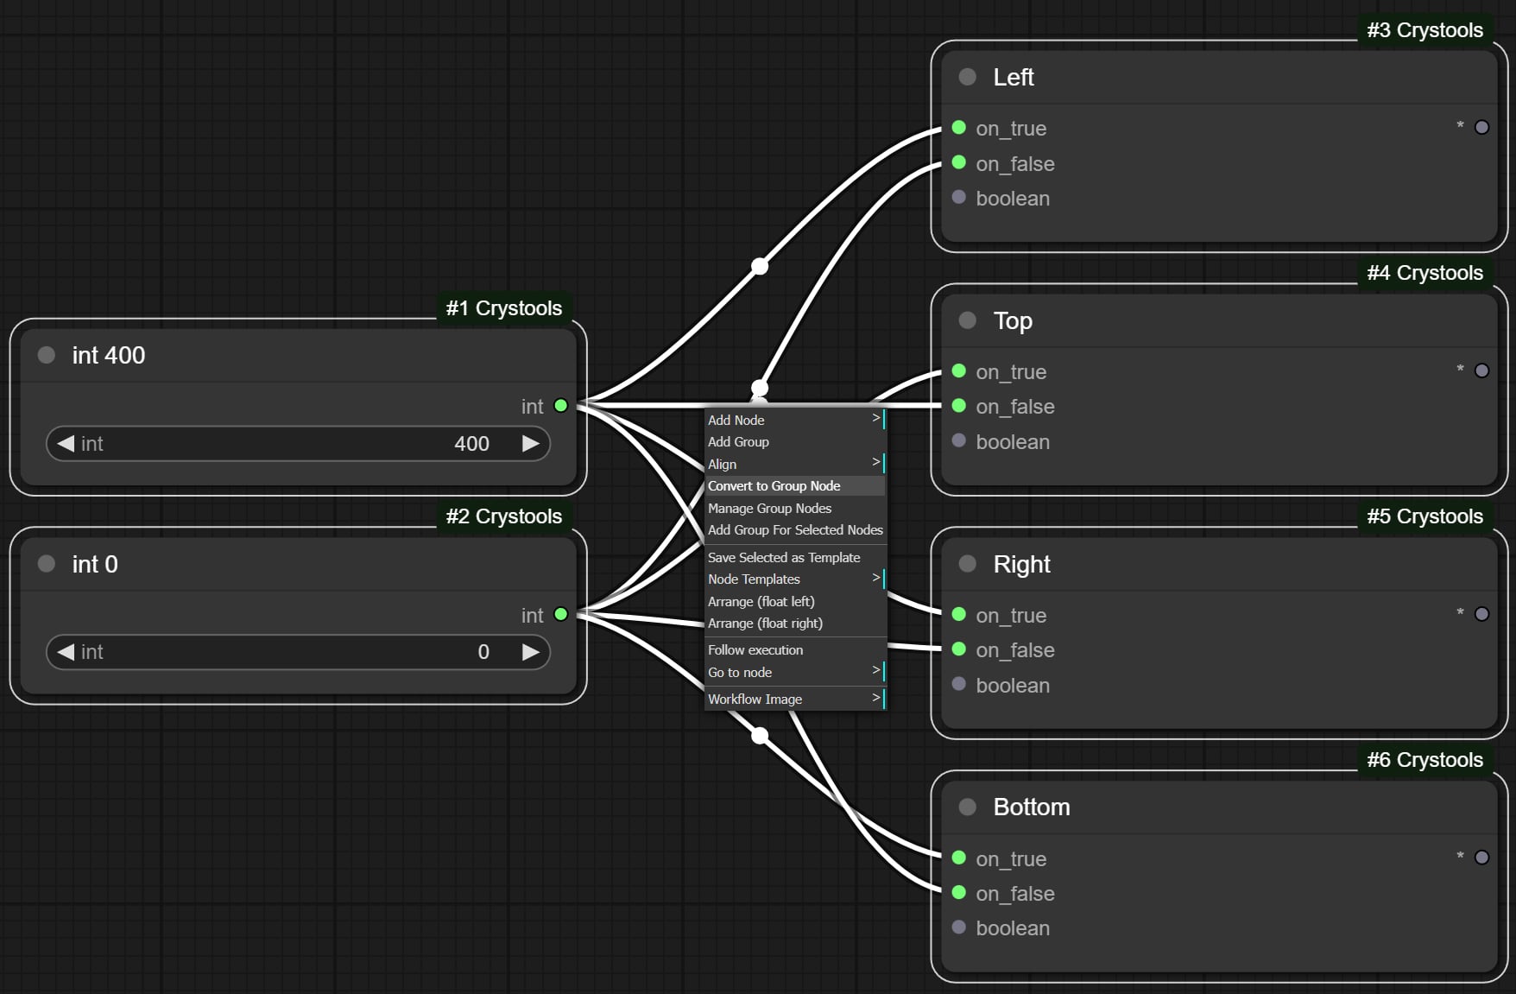Viewport: 1516px width, 994px height.
Task: Click on_true input port of Bottom node
Action: [958, 858]
